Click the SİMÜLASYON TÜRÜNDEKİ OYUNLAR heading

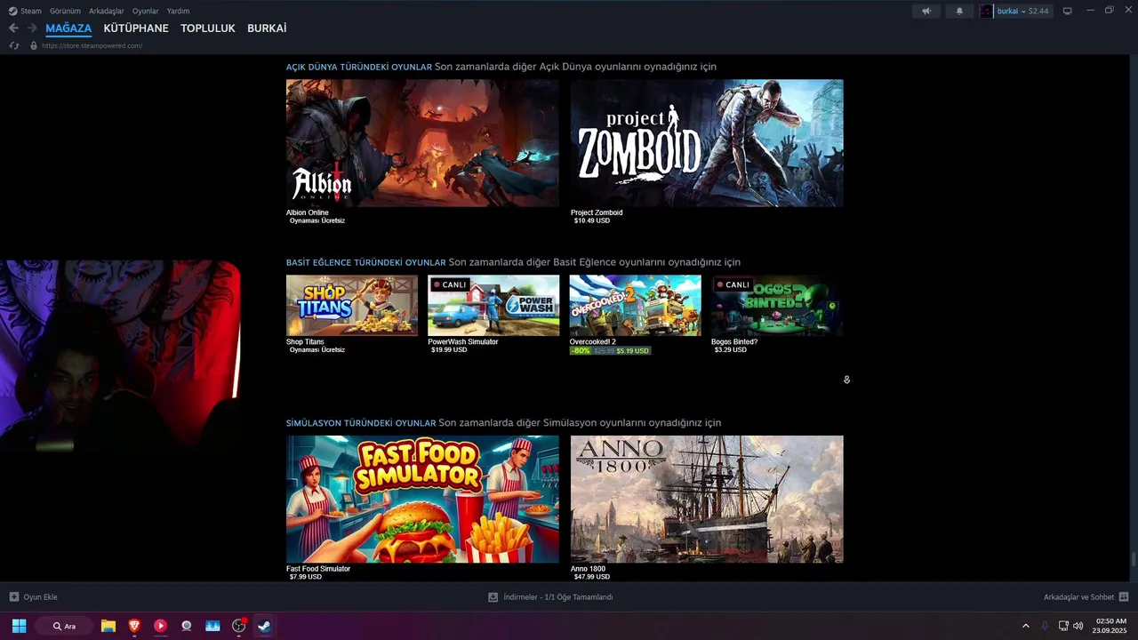coord(361,423)
